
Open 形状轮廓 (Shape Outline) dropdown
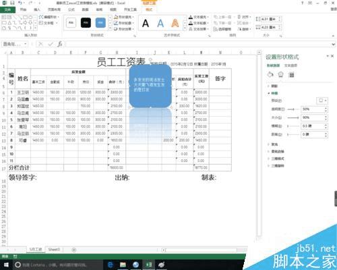click(x=124, y=23)
